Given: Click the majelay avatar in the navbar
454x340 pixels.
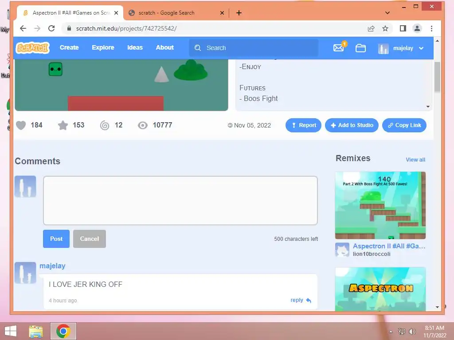Looking at the screenshot, I should pos(384,48).
